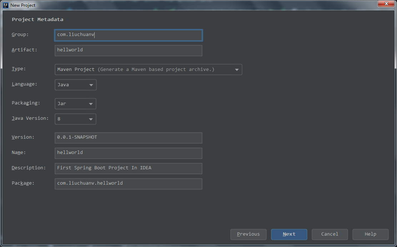Click the Artifact text field
397x247 pixels.
(129, 50)
